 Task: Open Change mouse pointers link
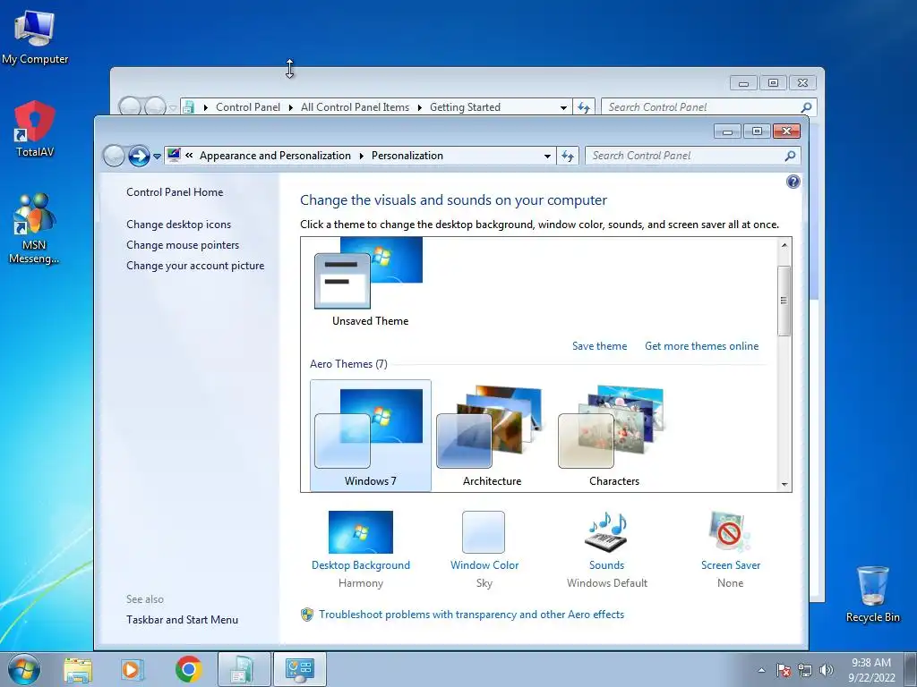(x=183, y=245)
